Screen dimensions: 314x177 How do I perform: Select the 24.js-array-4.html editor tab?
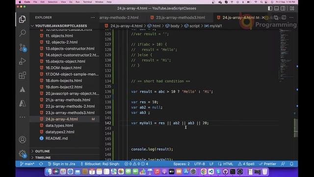238,18
